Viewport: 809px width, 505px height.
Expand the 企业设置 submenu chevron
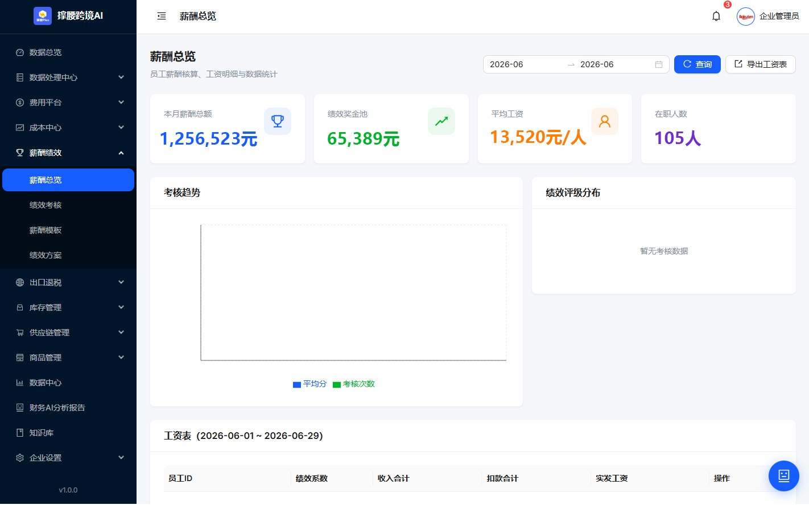click(x=121, y=458)
